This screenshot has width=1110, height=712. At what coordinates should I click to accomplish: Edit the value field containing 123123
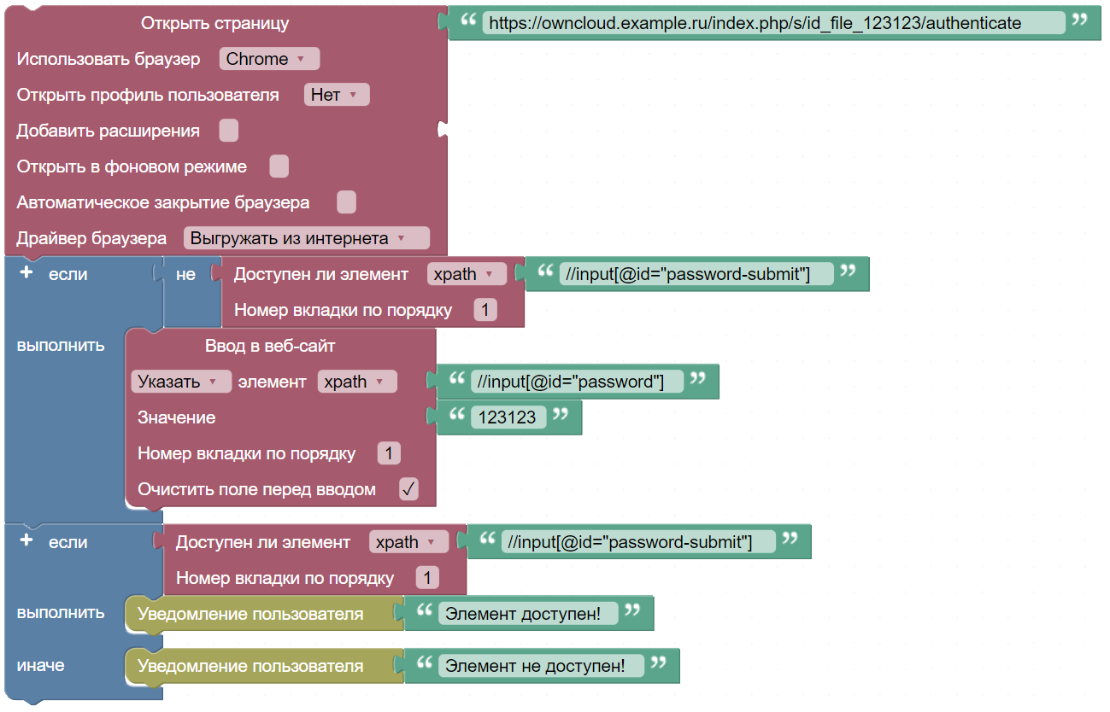pyautogui.click(x=508, y=417)
